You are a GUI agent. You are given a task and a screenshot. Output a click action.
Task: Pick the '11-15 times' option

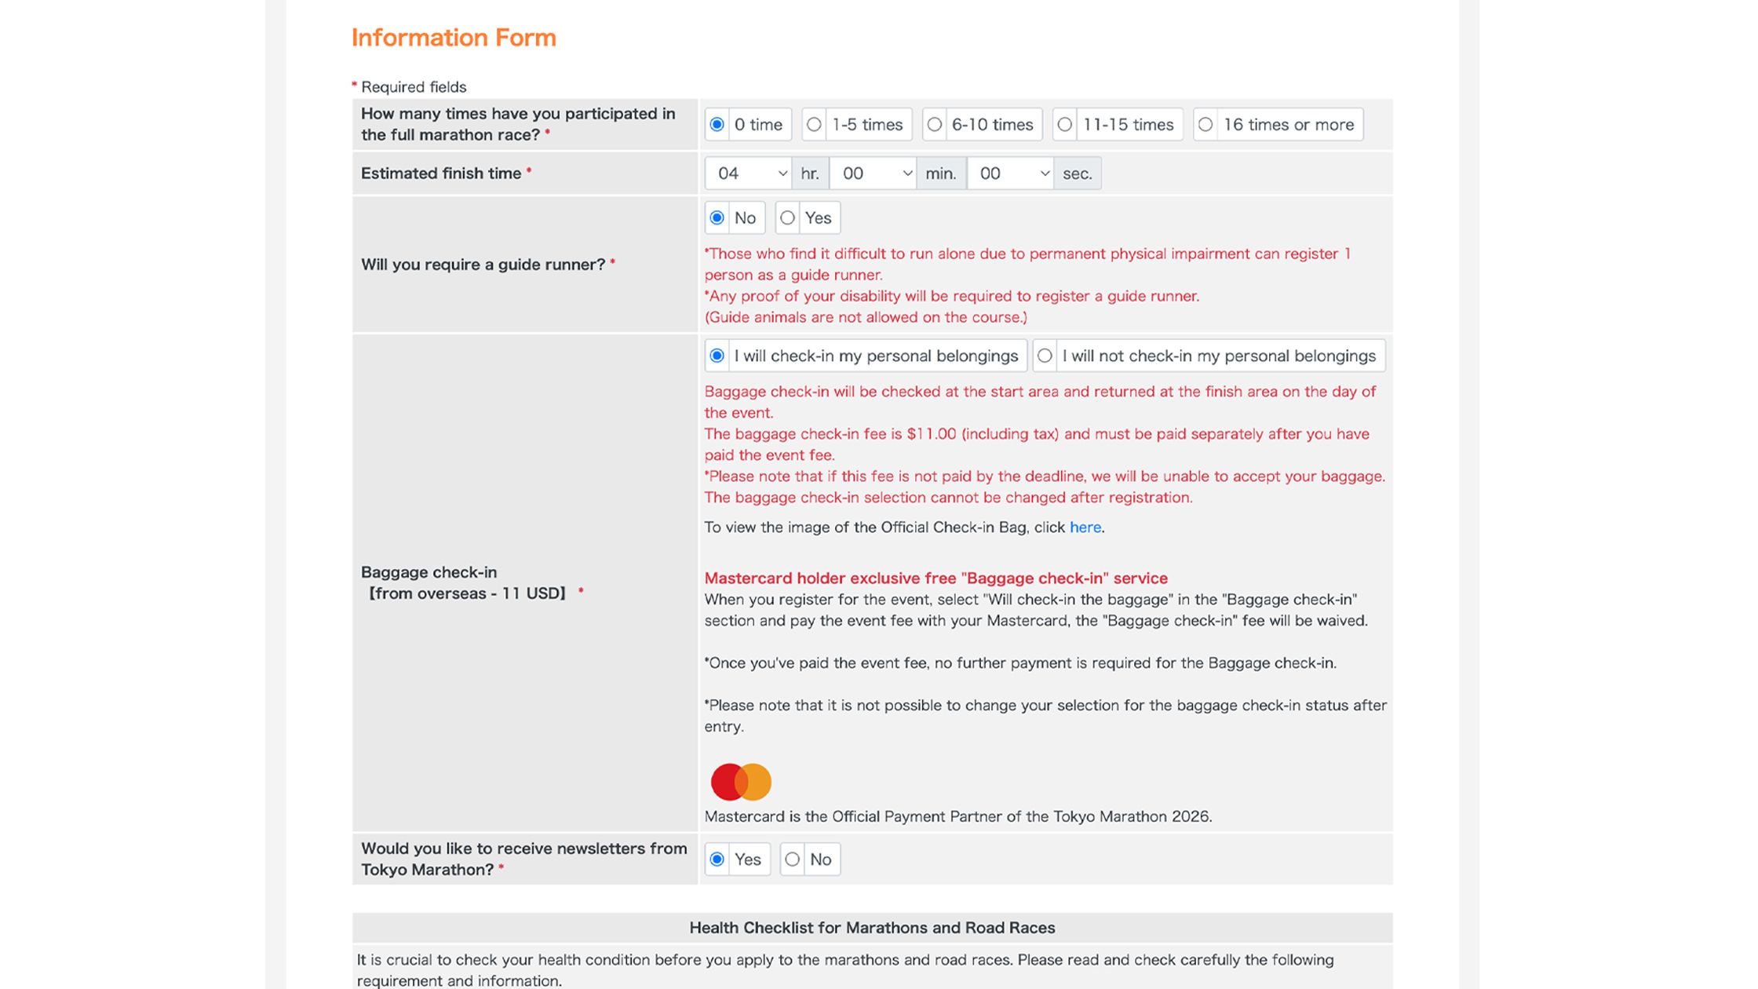(x=1064, y=125)
